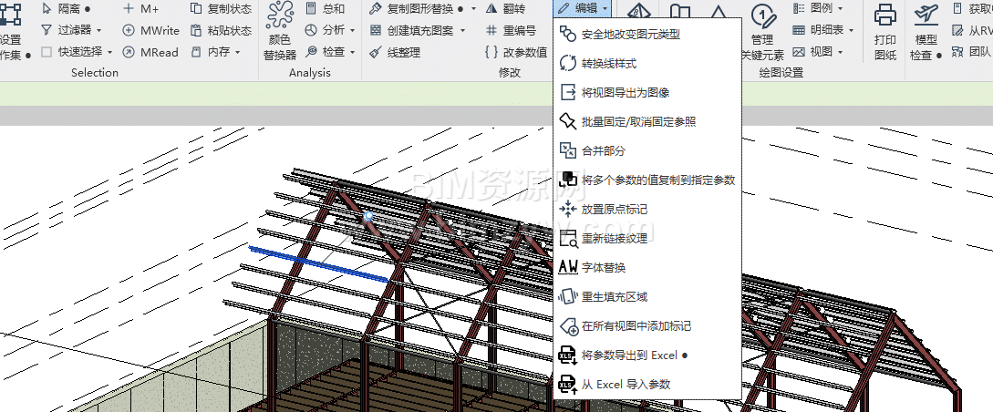Click 将参数导出到 Excel option
The height and width of the screenshot is (412, 993).
tap(628, 355)
